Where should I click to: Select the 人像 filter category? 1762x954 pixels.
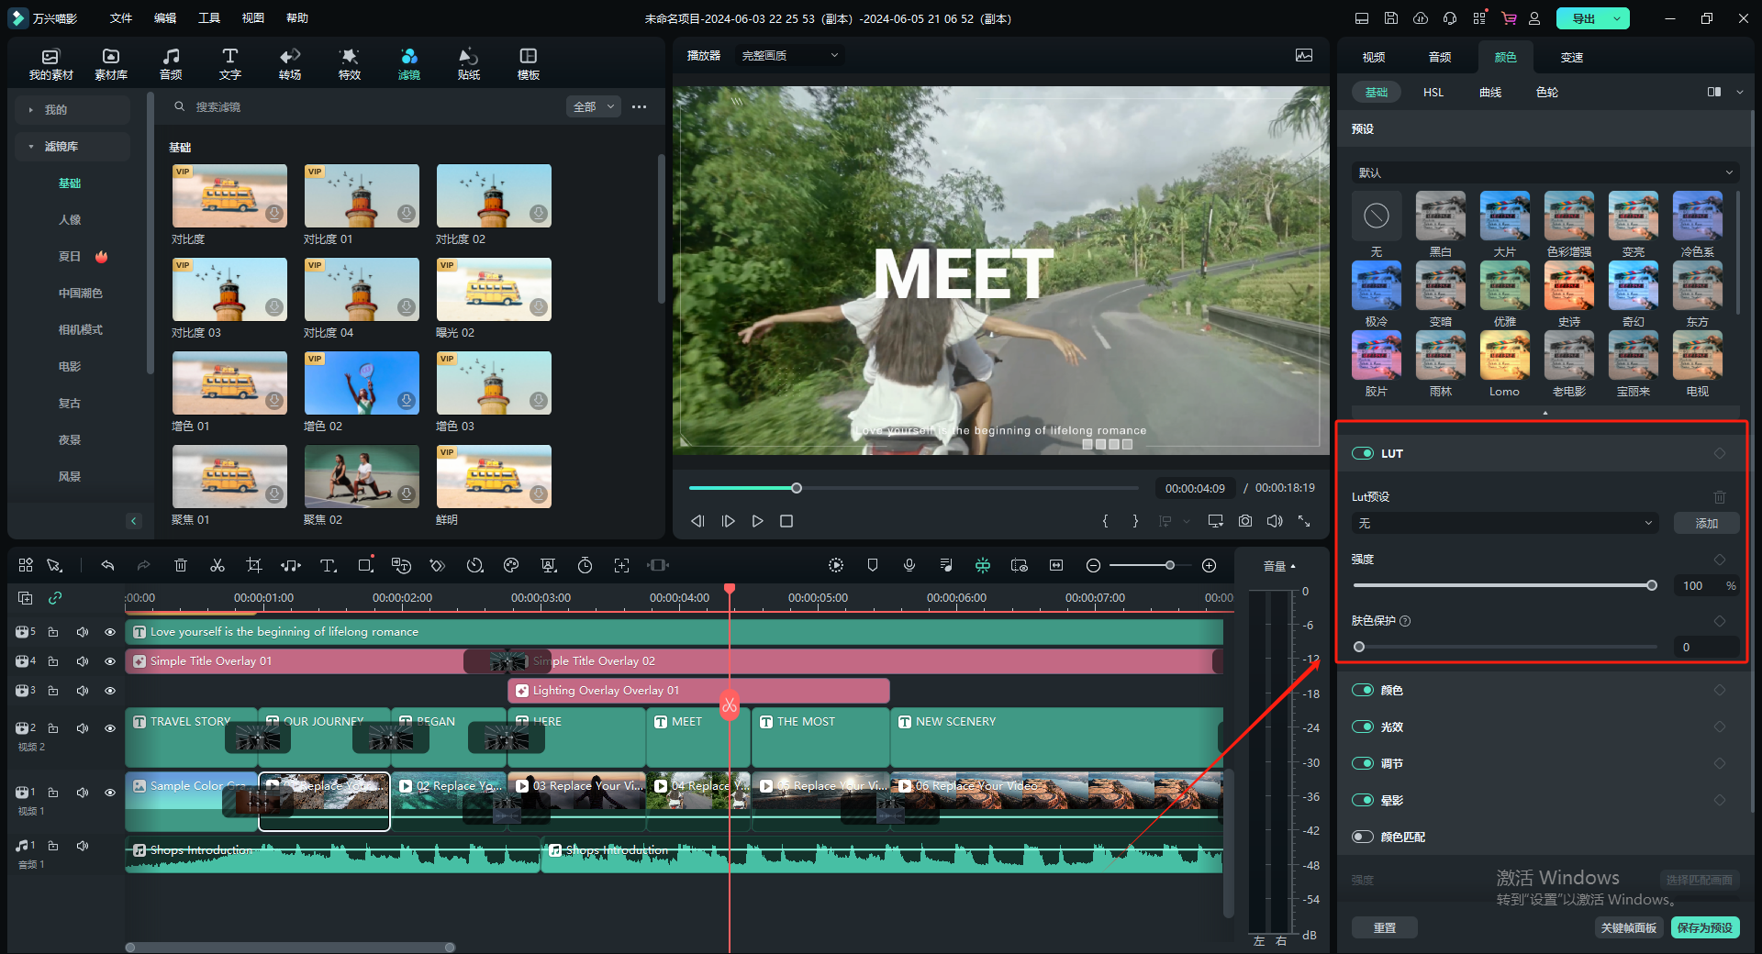click(x=70, y=220)
